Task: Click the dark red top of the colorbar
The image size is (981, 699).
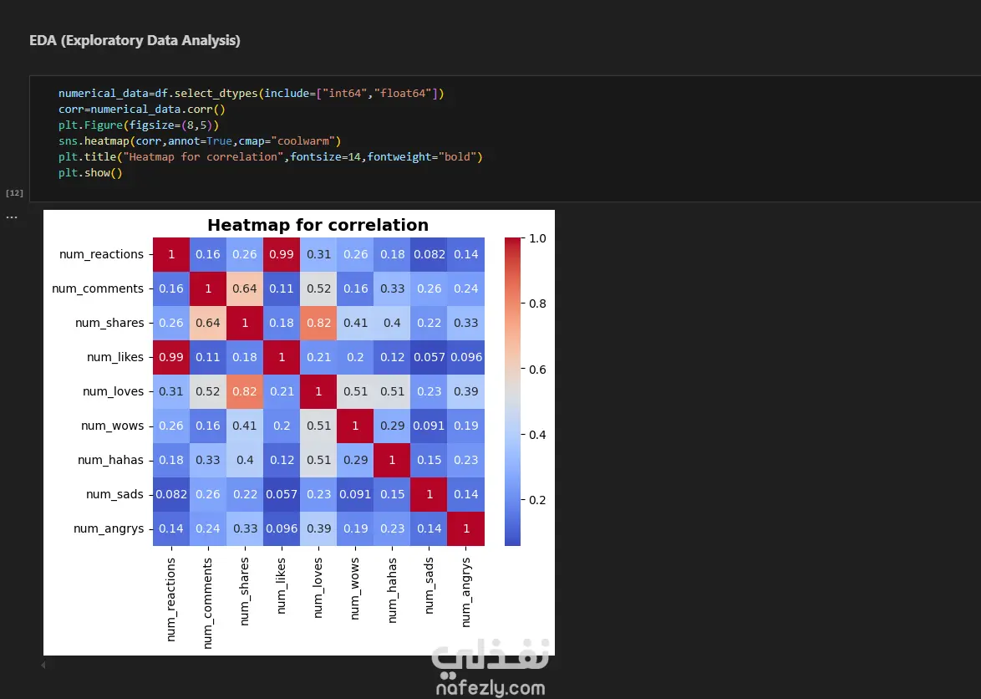Action: [512, 242]
